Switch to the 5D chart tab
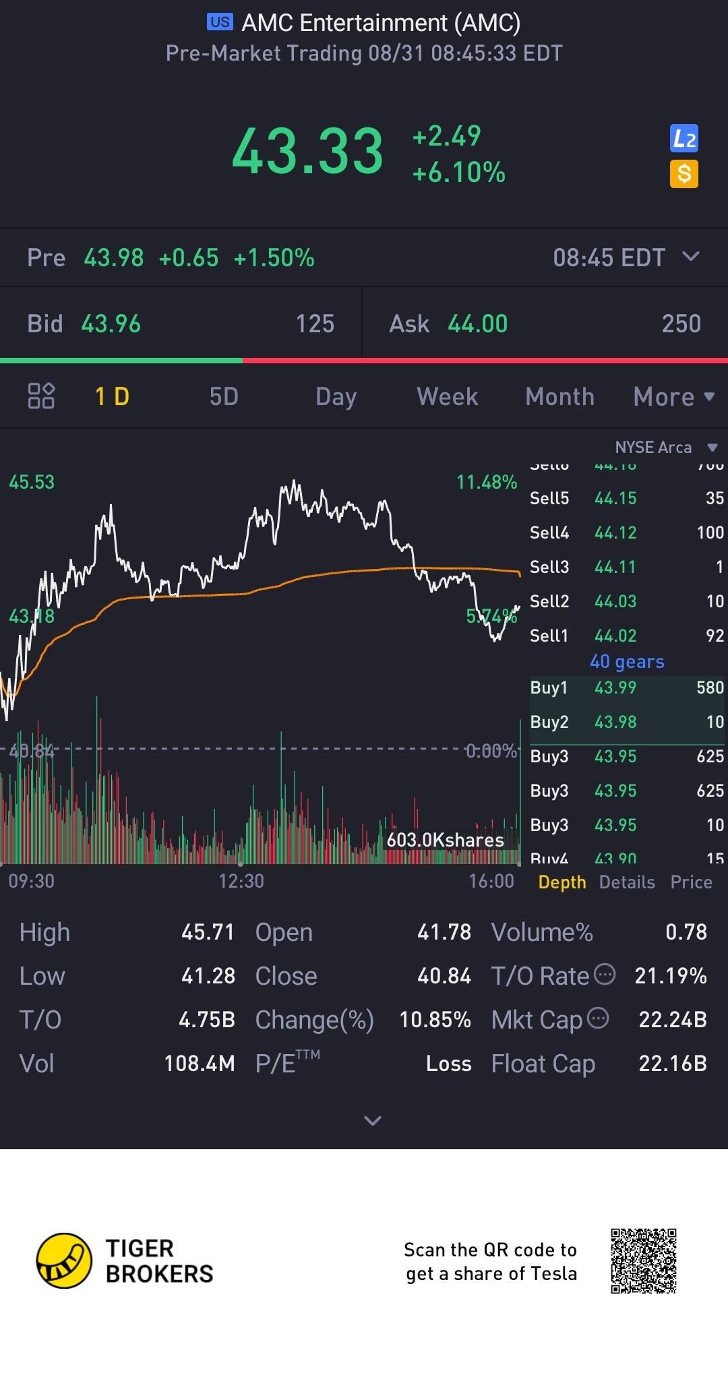Viewport: 728px width, 1373px height. 224,397
